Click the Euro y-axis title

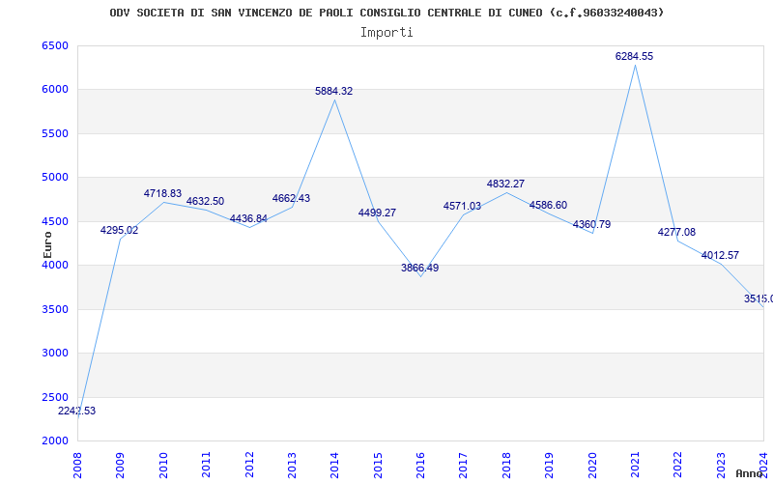47,245
